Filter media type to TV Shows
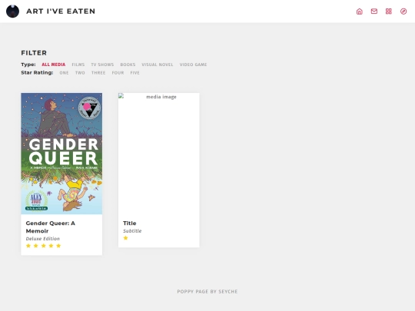This screenshot has height=311, width=415. pos(102,65)
